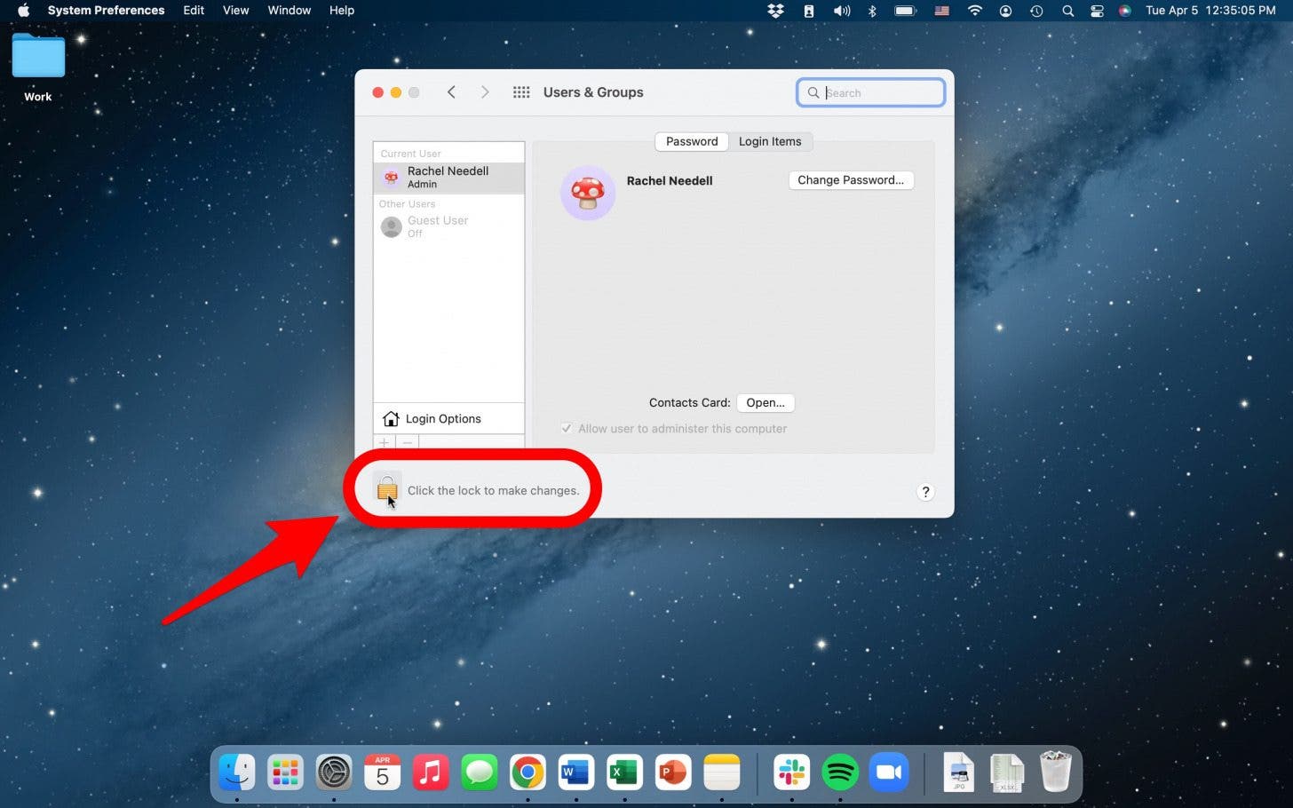Open the Trash in the Dock
This screenshot has width=1293, height=808.
click(x=1055, y=772)
